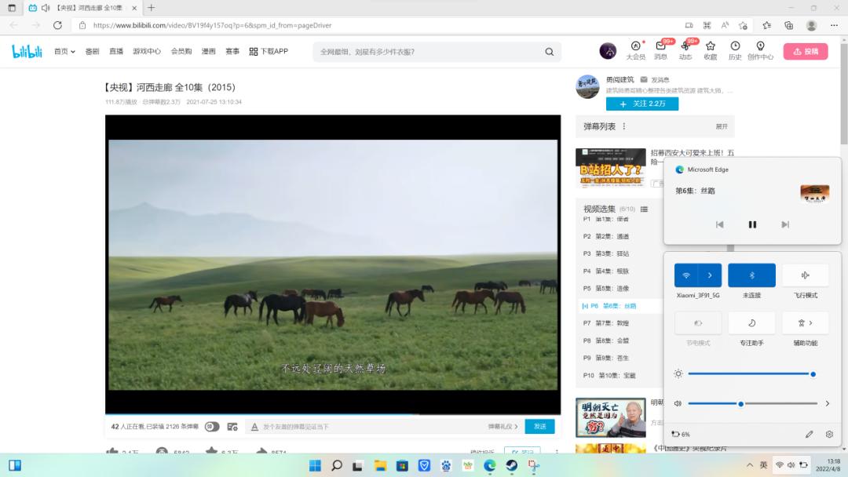Pause playback in the Edge media flyout
Screen dimensions: 848x477
(x=751, y=224)
